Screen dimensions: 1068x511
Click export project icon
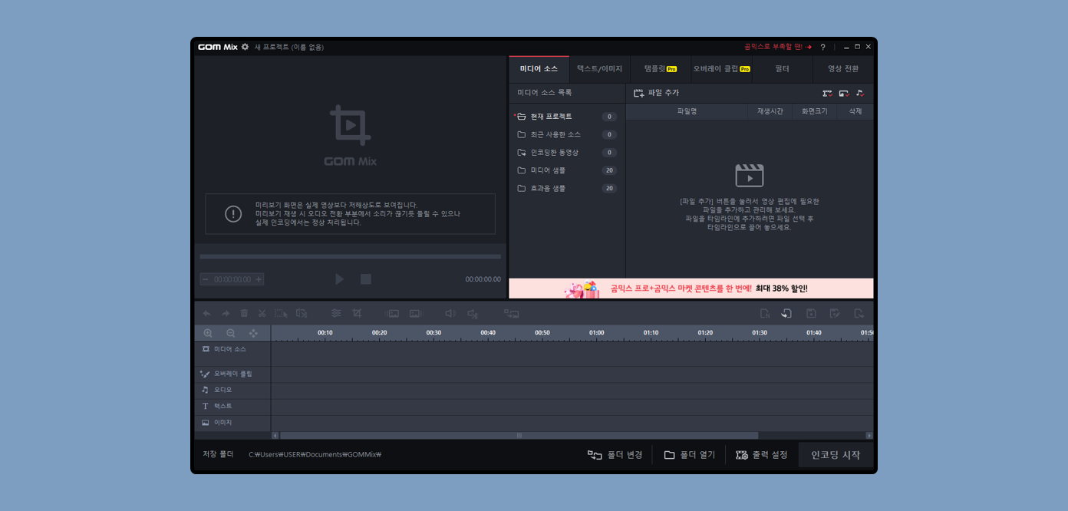point(859,313)
